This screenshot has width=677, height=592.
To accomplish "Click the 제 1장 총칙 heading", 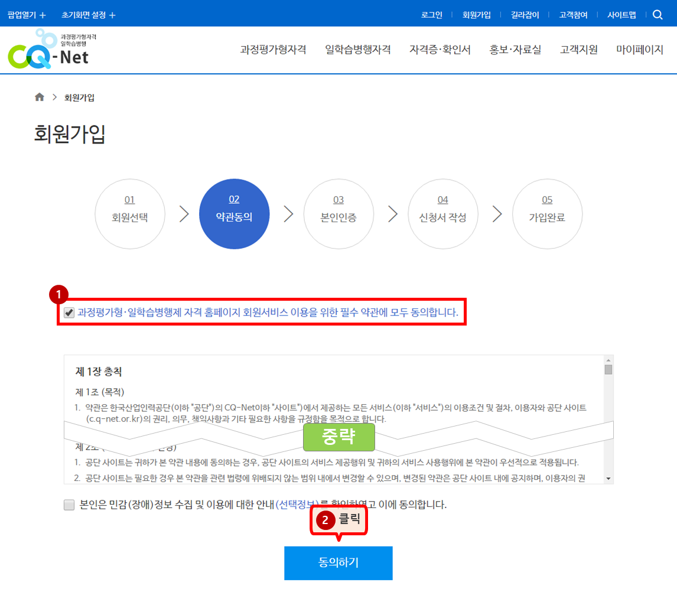I will click(99, 372).
